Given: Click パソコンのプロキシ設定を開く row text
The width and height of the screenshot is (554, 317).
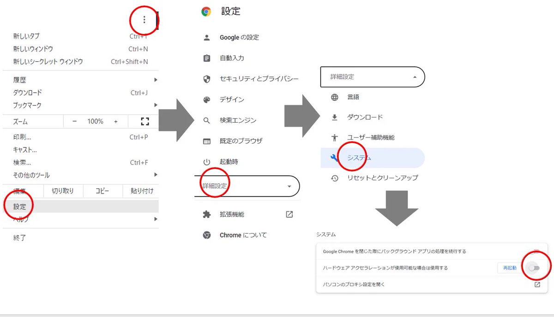Looking at the screenshot, I should [354, 284].
